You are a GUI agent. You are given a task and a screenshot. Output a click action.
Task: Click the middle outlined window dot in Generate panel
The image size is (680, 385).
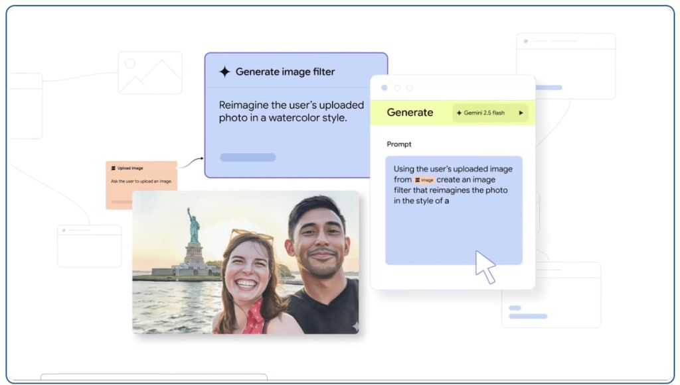pyautogui.click(x=397, y=87)
